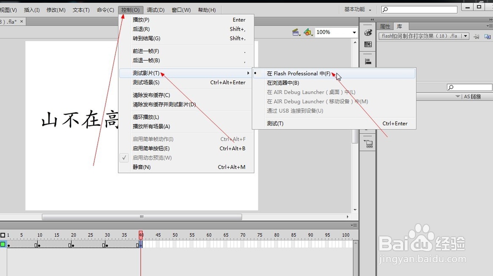Choose 清除发布缓存并测试影片(D) menu item
This screenshot has width=493, height=276.
186,104
